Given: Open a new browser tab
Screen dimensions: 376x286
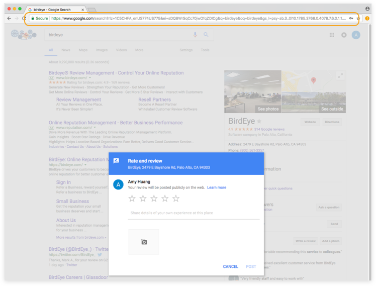Looking at the screenshot, I should [92, 10].
